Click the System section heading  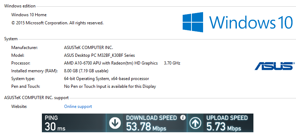coord(11,39)
